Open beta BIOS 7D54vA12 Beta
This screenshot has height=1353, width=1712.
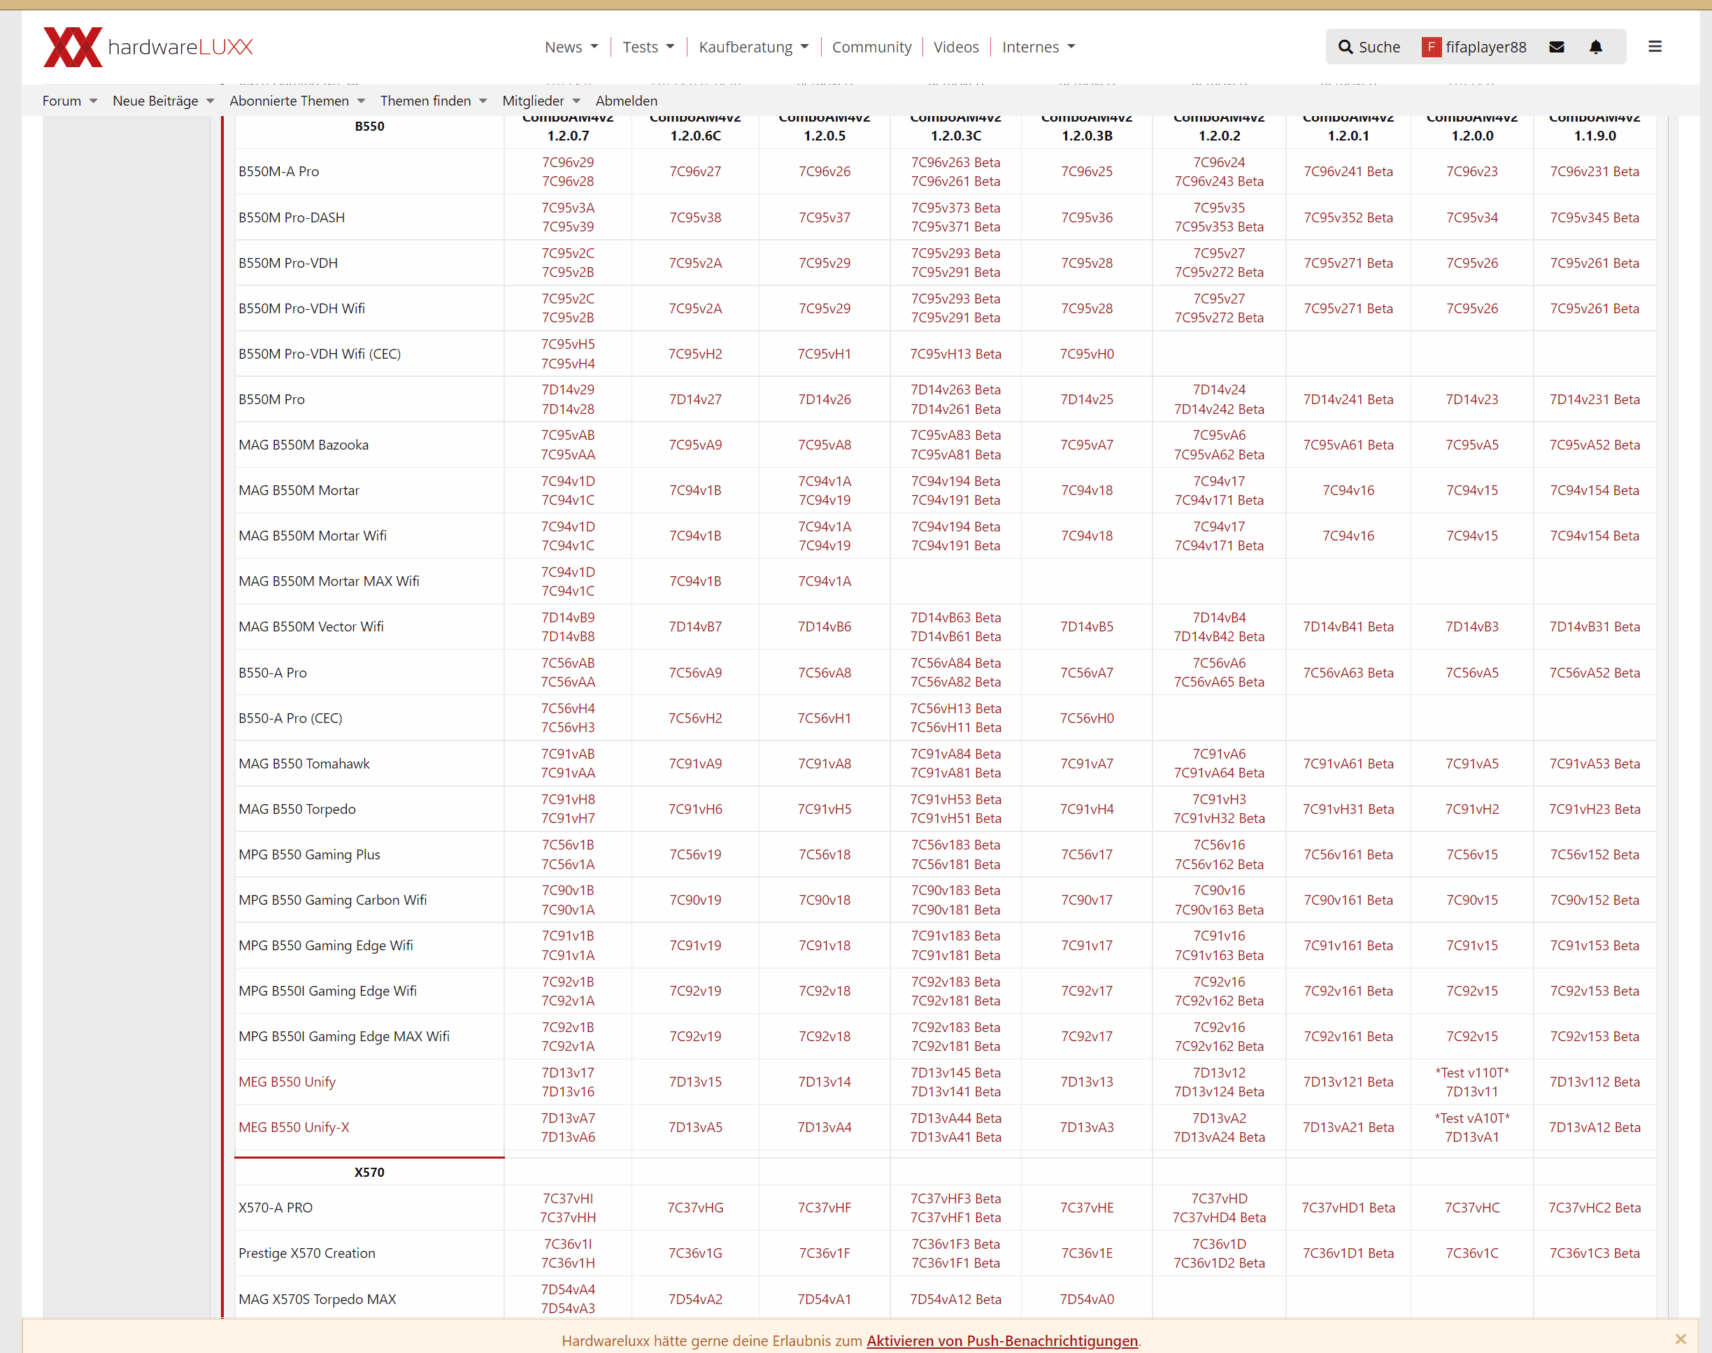tap(955, 1299)
